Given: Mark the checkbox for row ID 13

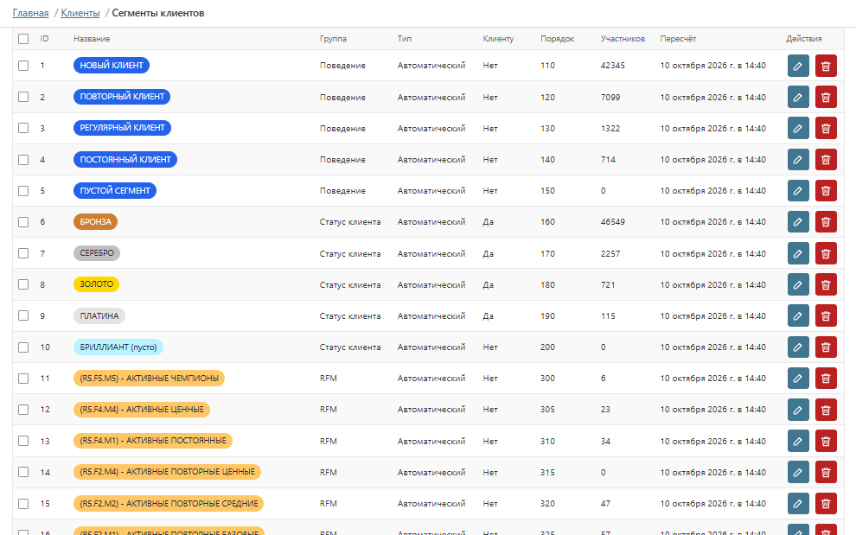Looking at the screenshot, I should [x=23, y=441].
